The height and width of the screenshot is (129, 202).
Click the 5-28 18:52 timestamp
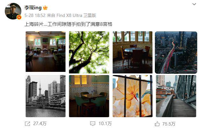pos(35,16)
